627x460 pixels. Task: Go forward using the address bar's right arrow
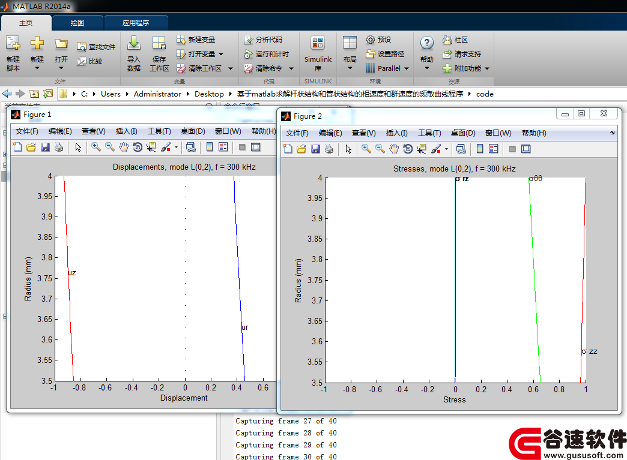click(x=20, y=94)
